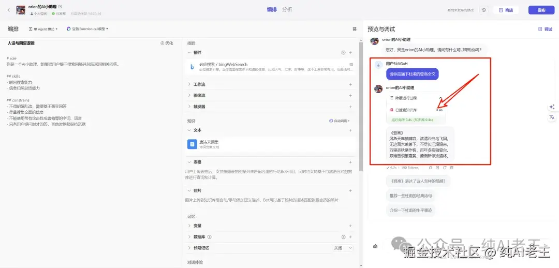The height and width of the screenshot is (268, 559).
Task: Click the 发布 publish button
Action: [x=541, y=10]
